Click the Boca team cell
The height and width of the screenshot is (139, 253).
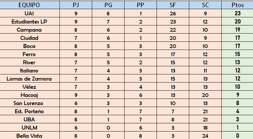(29, 46)
